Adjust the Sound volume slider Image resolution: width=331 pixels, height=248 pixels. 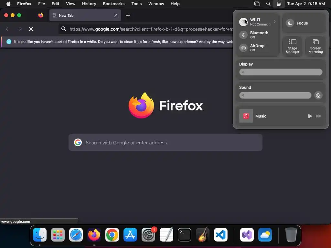click(275, 95)
